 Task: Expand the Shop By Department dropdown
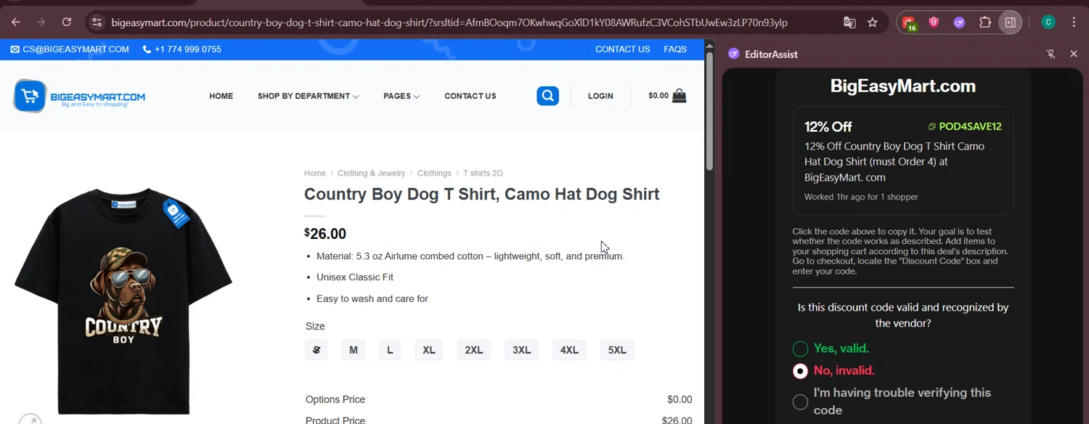coord(308,96)
